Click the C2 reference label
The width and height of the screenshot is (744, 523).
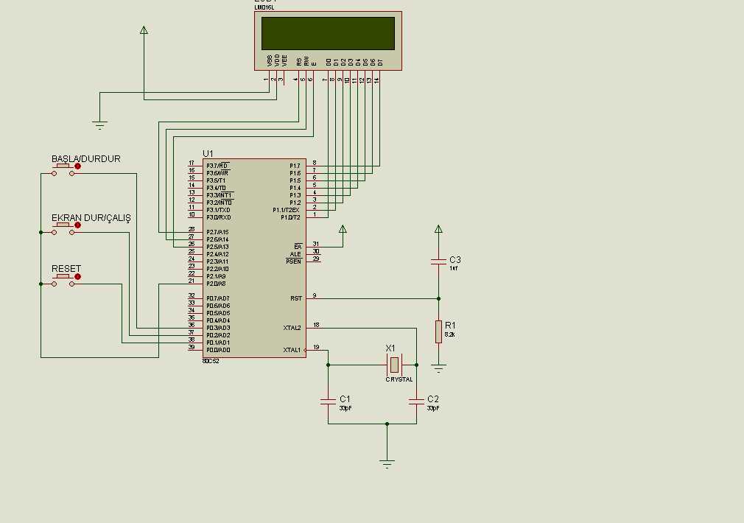coord(432,399)
